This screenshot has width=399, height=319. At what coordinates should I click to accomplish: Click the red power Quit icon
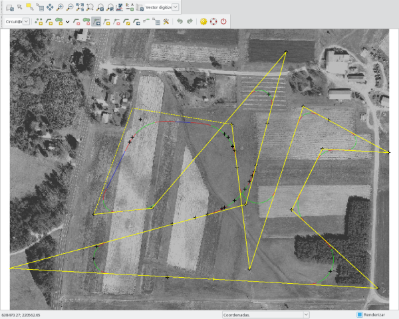click(x=223, y=21)
